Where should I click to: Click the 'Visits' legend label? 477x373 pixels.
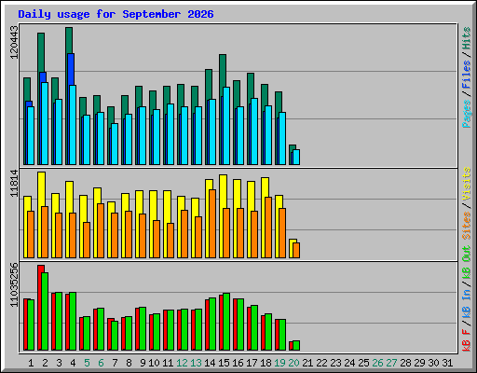(467, 184)
